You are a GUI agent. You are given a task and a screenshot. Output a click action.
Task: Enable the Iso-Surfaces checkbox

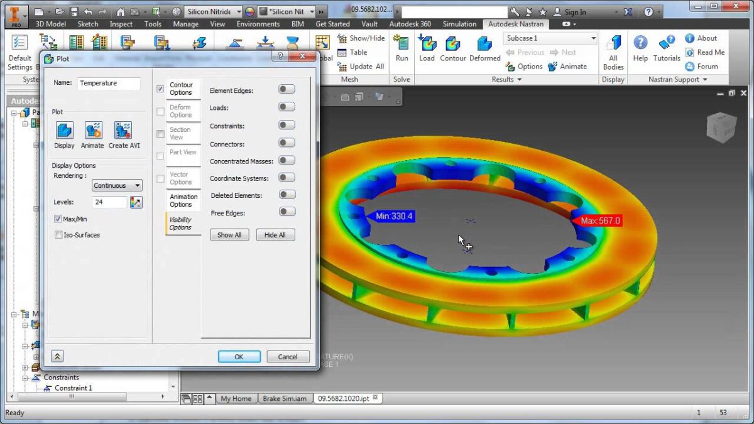tap(58, 235)
